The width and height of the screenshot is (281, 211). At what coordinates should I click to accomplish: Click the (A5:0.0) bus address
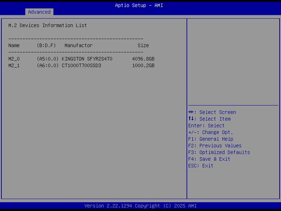tap(48, 59)
